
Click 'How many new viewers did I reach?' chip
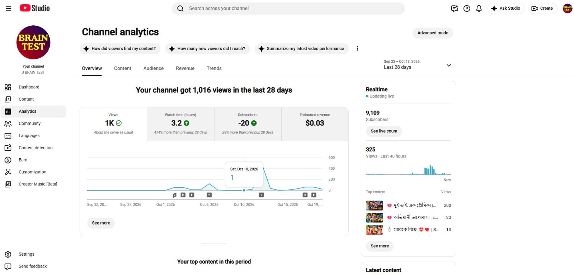(208, 49)
